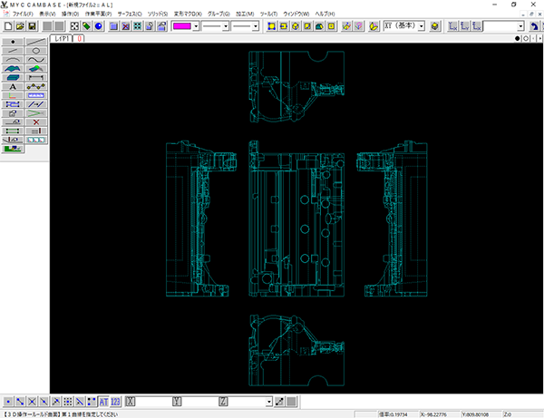The height and width of the screenshot is (418, 544).
Task: Click the red X layer icon in the toolbar
Action: 126,26
